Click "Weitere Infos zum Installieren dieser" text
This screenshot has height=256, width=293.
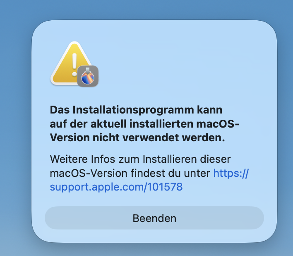[140, 159]
